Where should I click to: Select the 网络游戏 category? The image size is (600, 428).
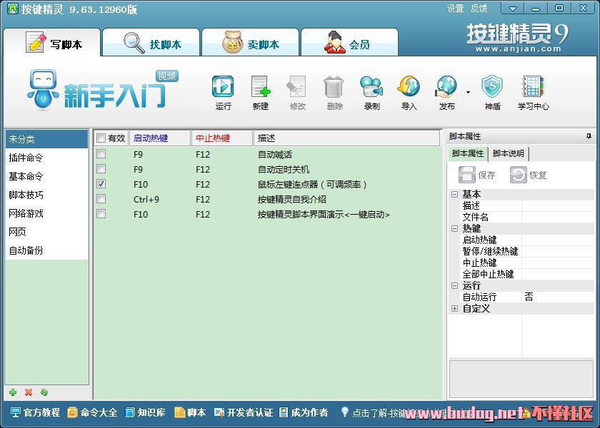point(46,213)
